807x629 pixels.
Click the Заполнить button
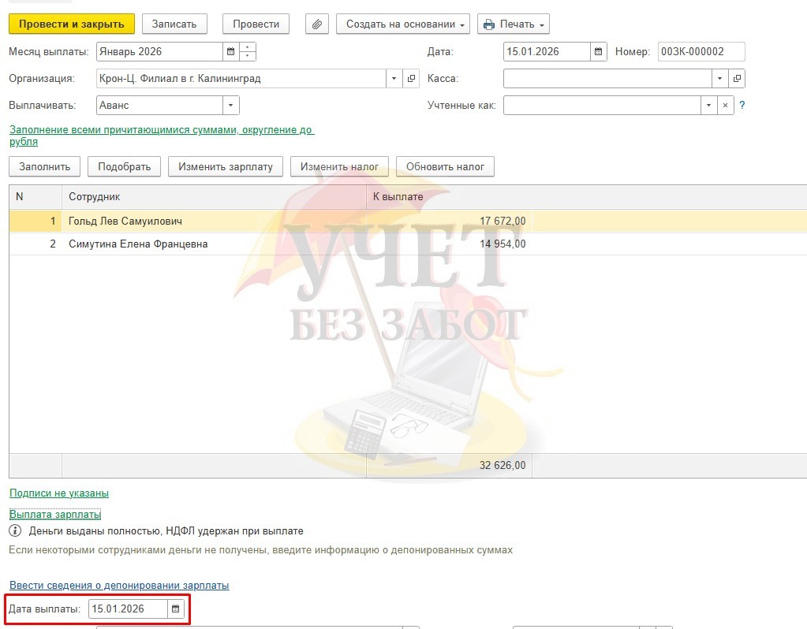tap(45, 166)
